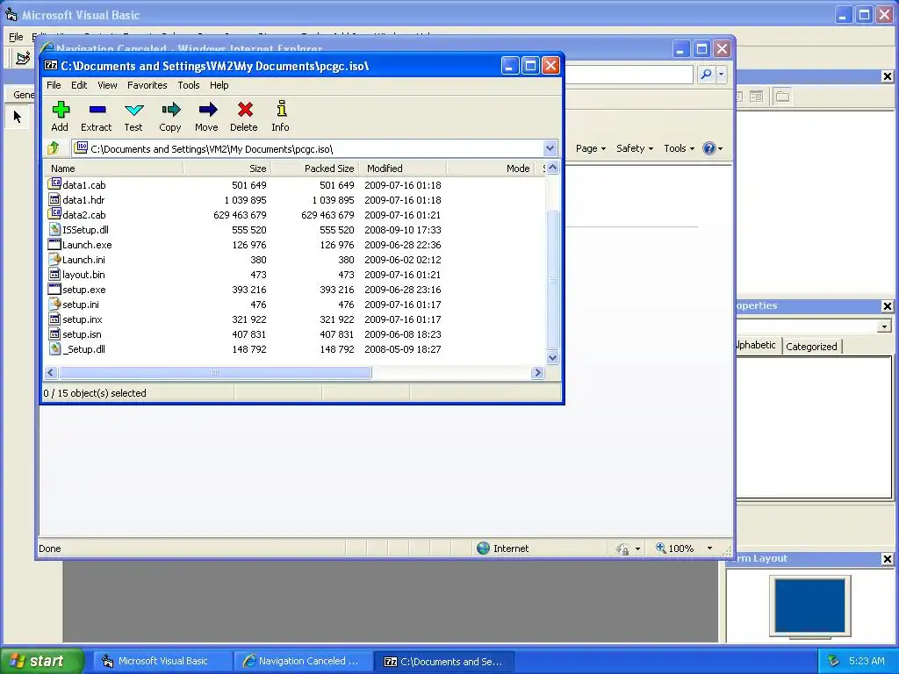The height and width of the screenshot is (674, 899).
Task: Select the data1.hdr file icon
Action: (54, 199)
